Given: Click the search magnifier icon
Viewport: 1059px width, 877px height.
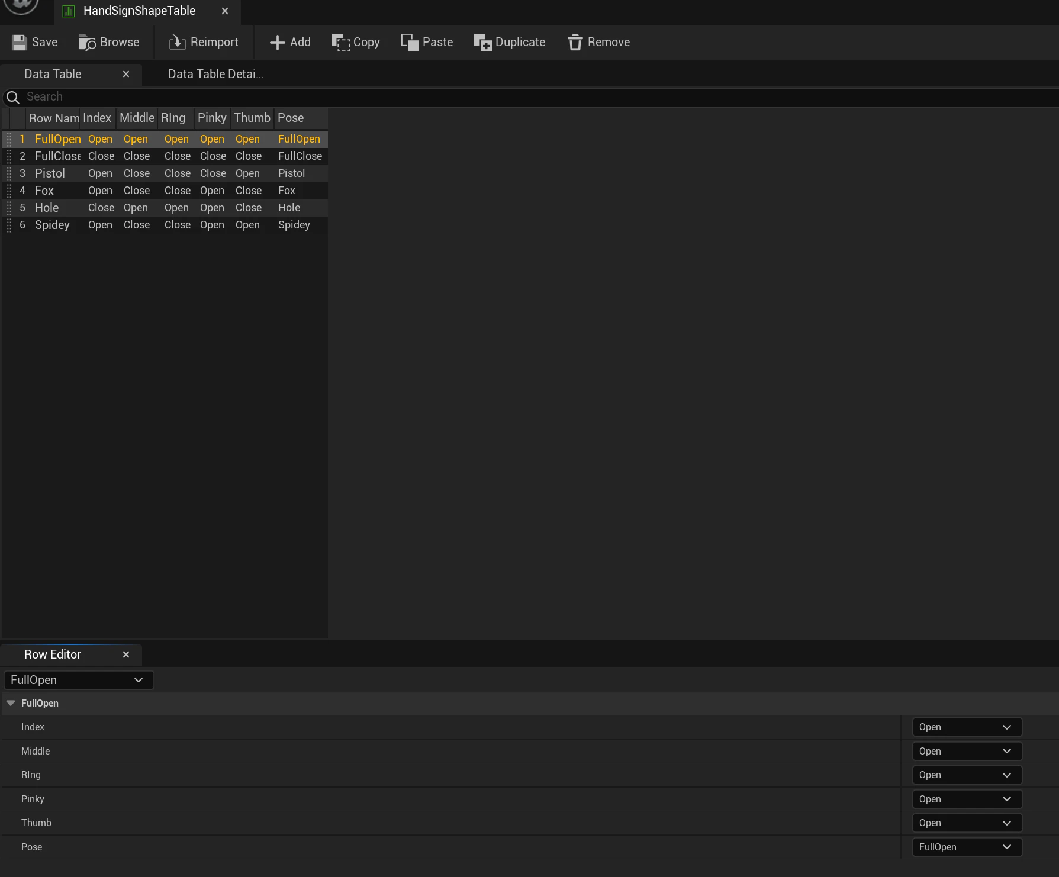Looking at the screenshot, I should click(13, 97).
